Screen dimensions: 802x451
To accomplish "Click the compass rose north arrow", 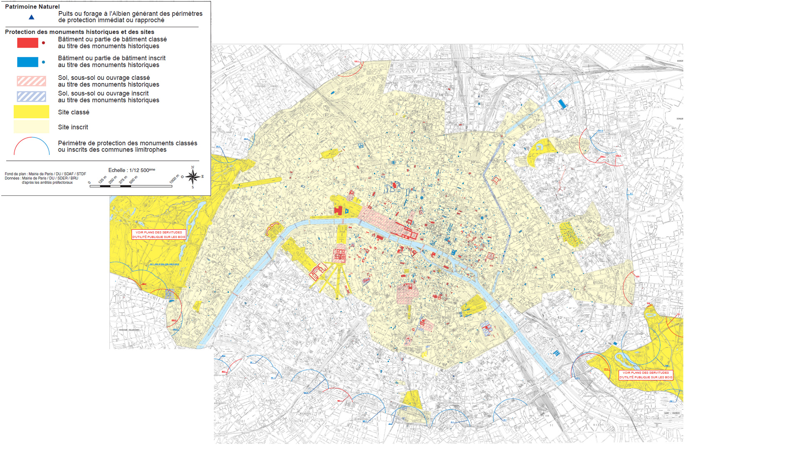I will point(193,176).
